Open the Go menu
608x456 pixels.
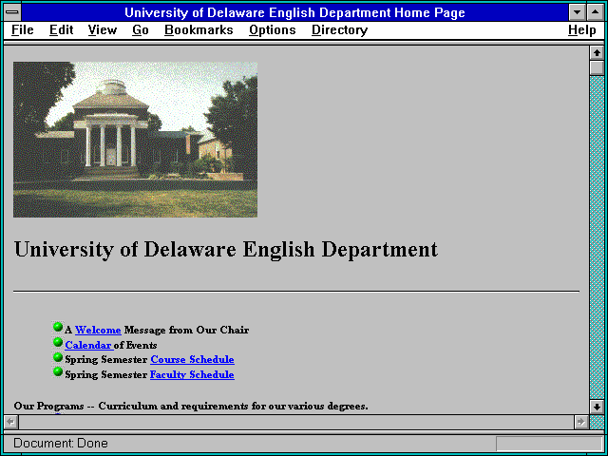coord(141,30)
